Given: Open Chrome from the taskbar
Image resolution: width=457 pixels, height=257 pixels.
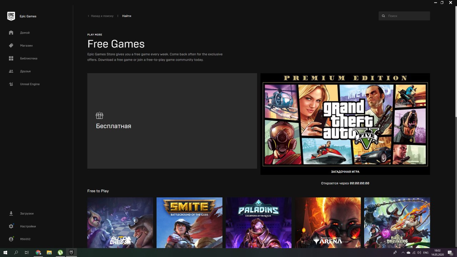Looking at the screenshot, I should tap(38, 252).
